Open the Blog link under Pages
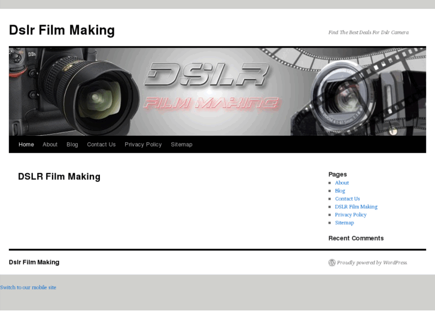 point(340,191)
